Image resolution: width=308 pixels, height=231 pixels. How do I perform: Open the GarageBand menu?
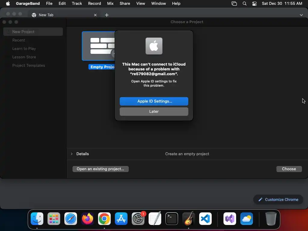28,3
